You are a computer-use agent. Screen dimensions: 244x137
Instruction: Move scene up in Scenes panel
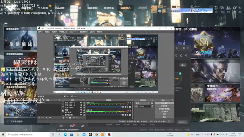(46, 118)
